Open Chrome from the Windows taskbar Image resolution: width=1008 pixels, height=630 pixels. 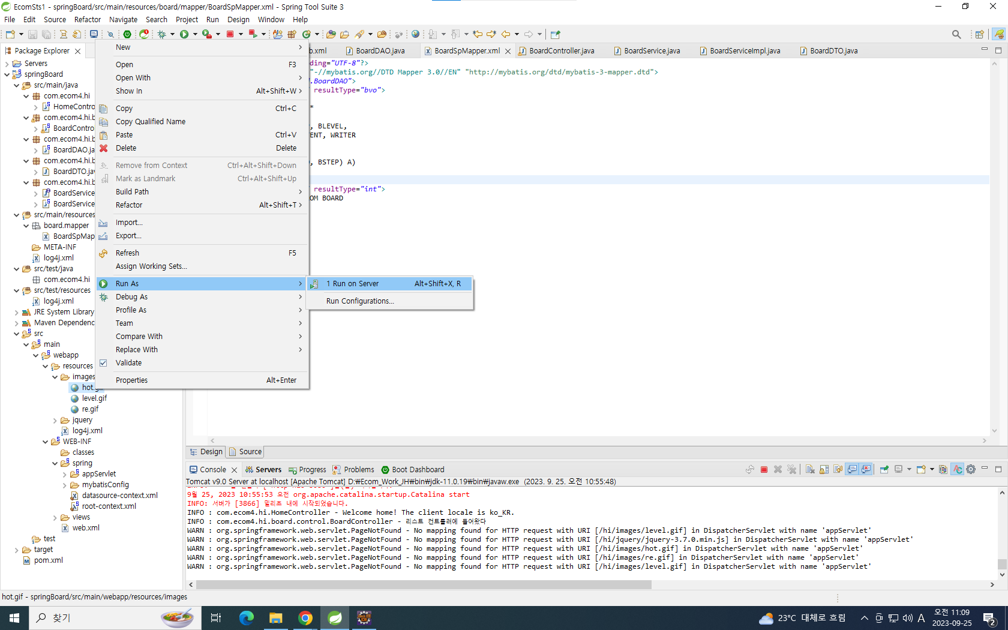coord(305,618)
